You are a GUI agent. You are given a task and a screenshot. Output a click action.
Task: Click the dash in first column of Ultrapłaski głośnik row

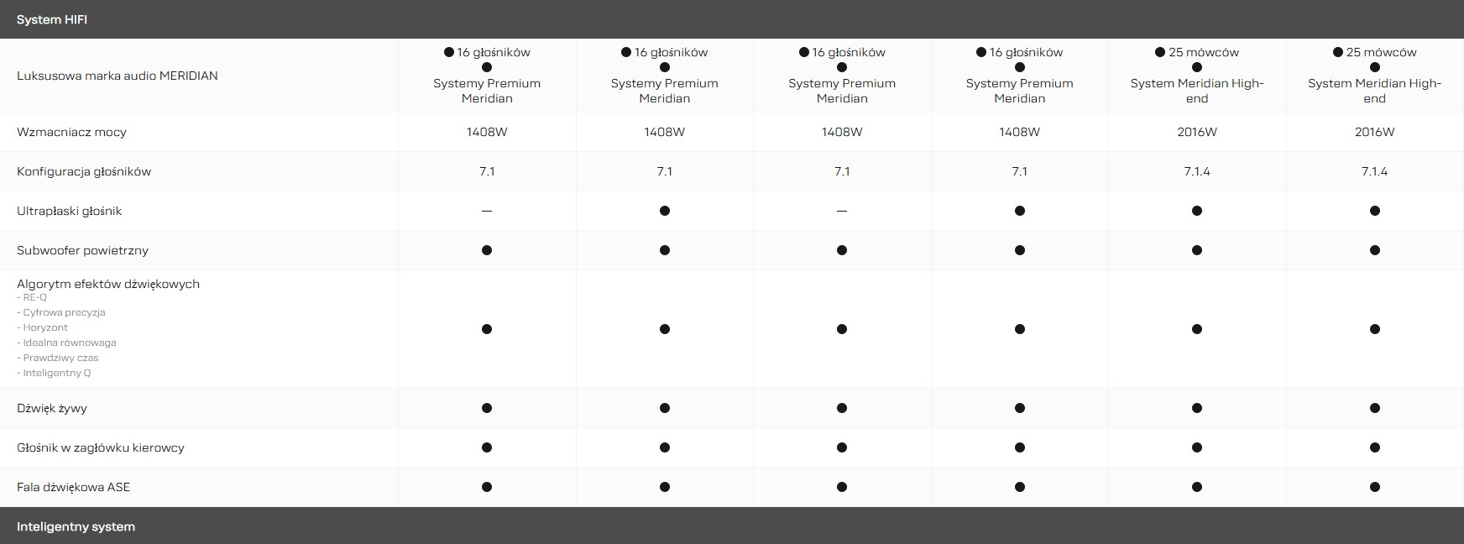(x=487, y=211)
